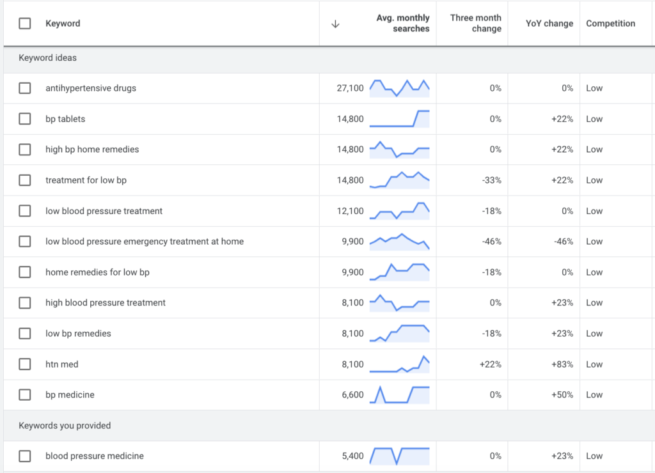The width and height of the screenshot is (655, 473).
Task: Click the keyword htn med
Action: [x=62, y=364]
